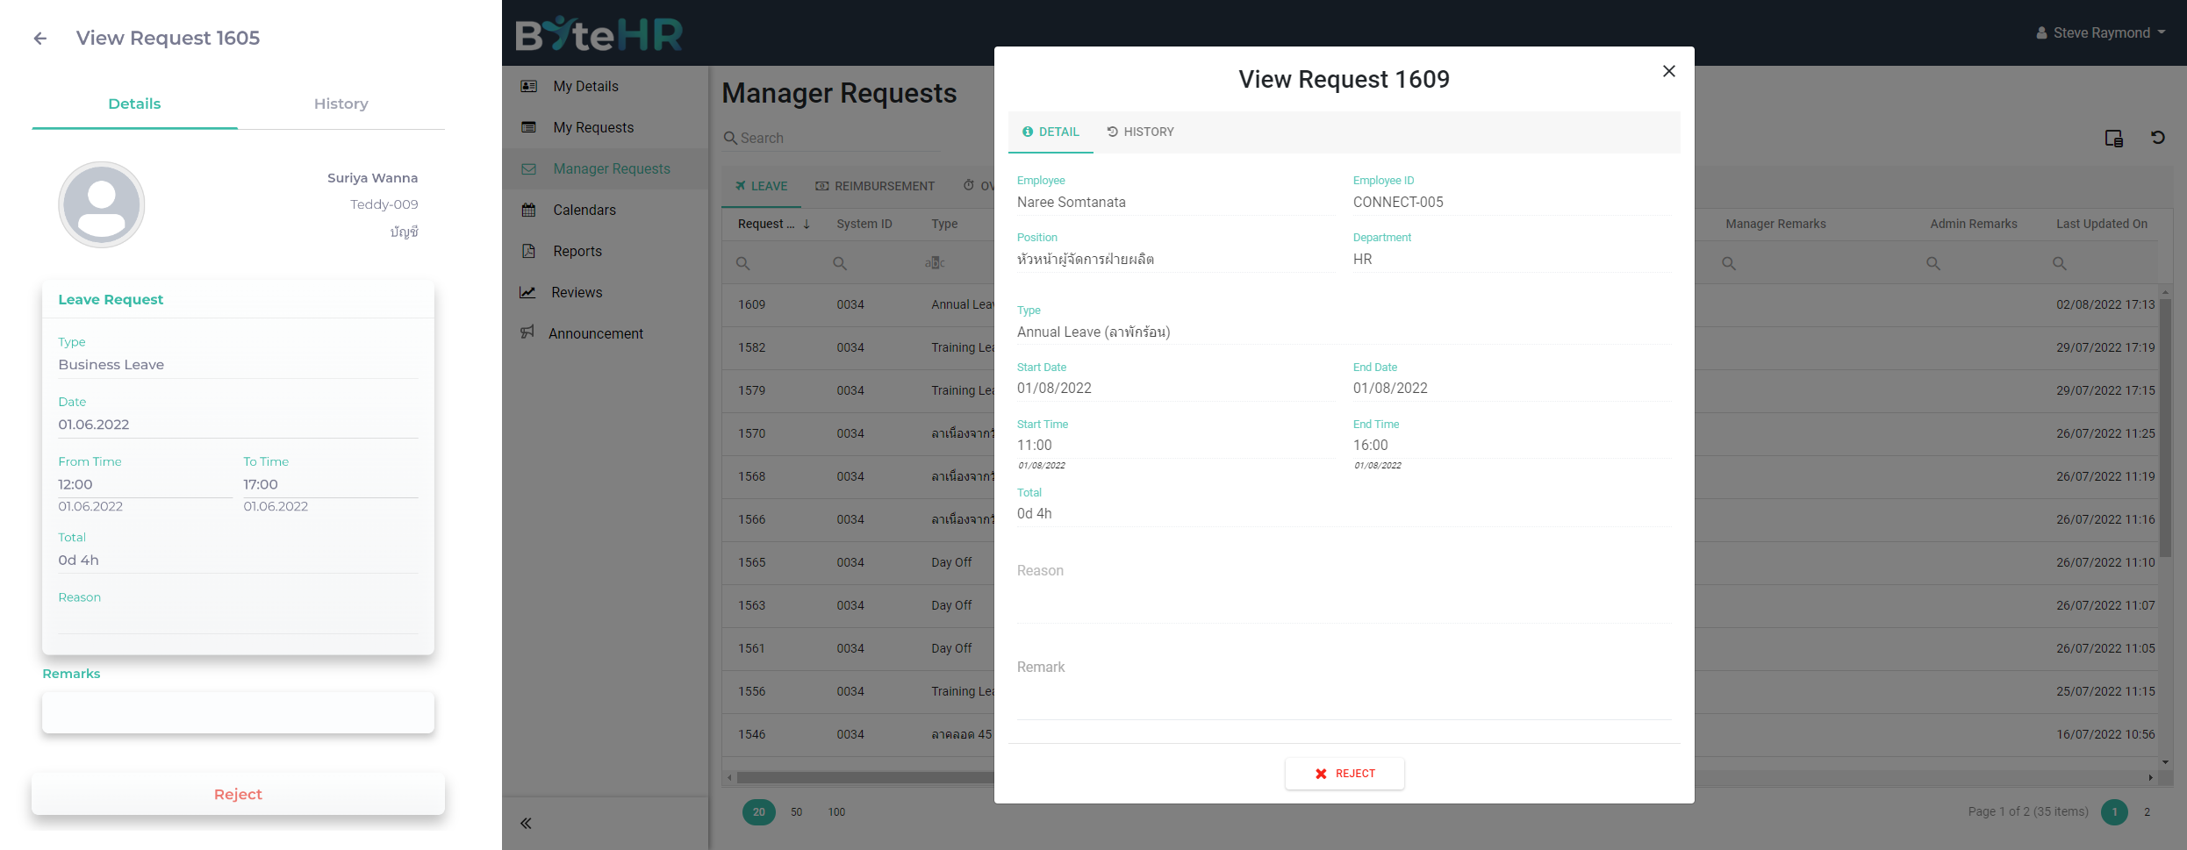This screenshot has width=2187, height=850.
Task: Click the Admin Remarks column header
Action: click(1973, 224)
